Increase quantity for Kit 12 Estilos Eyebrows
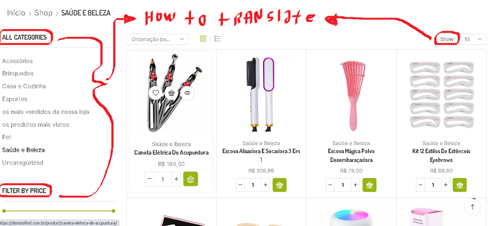 coord(445,185)
